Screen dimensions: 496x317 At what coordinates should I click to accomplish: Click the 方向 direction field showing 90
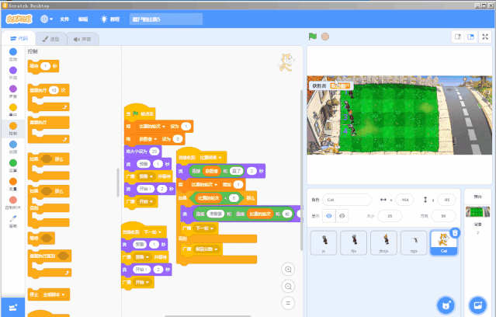coord(443,216)
